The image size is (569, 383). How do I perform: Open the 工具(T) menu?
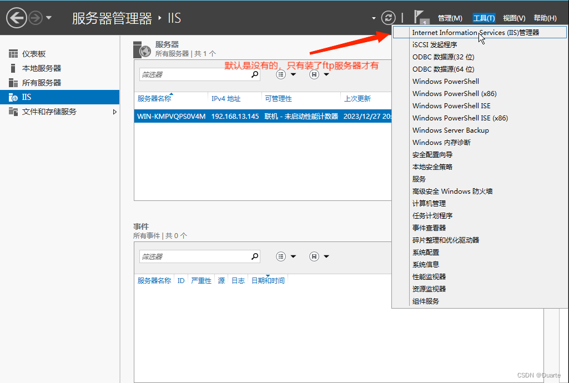(x=484, y=18)
